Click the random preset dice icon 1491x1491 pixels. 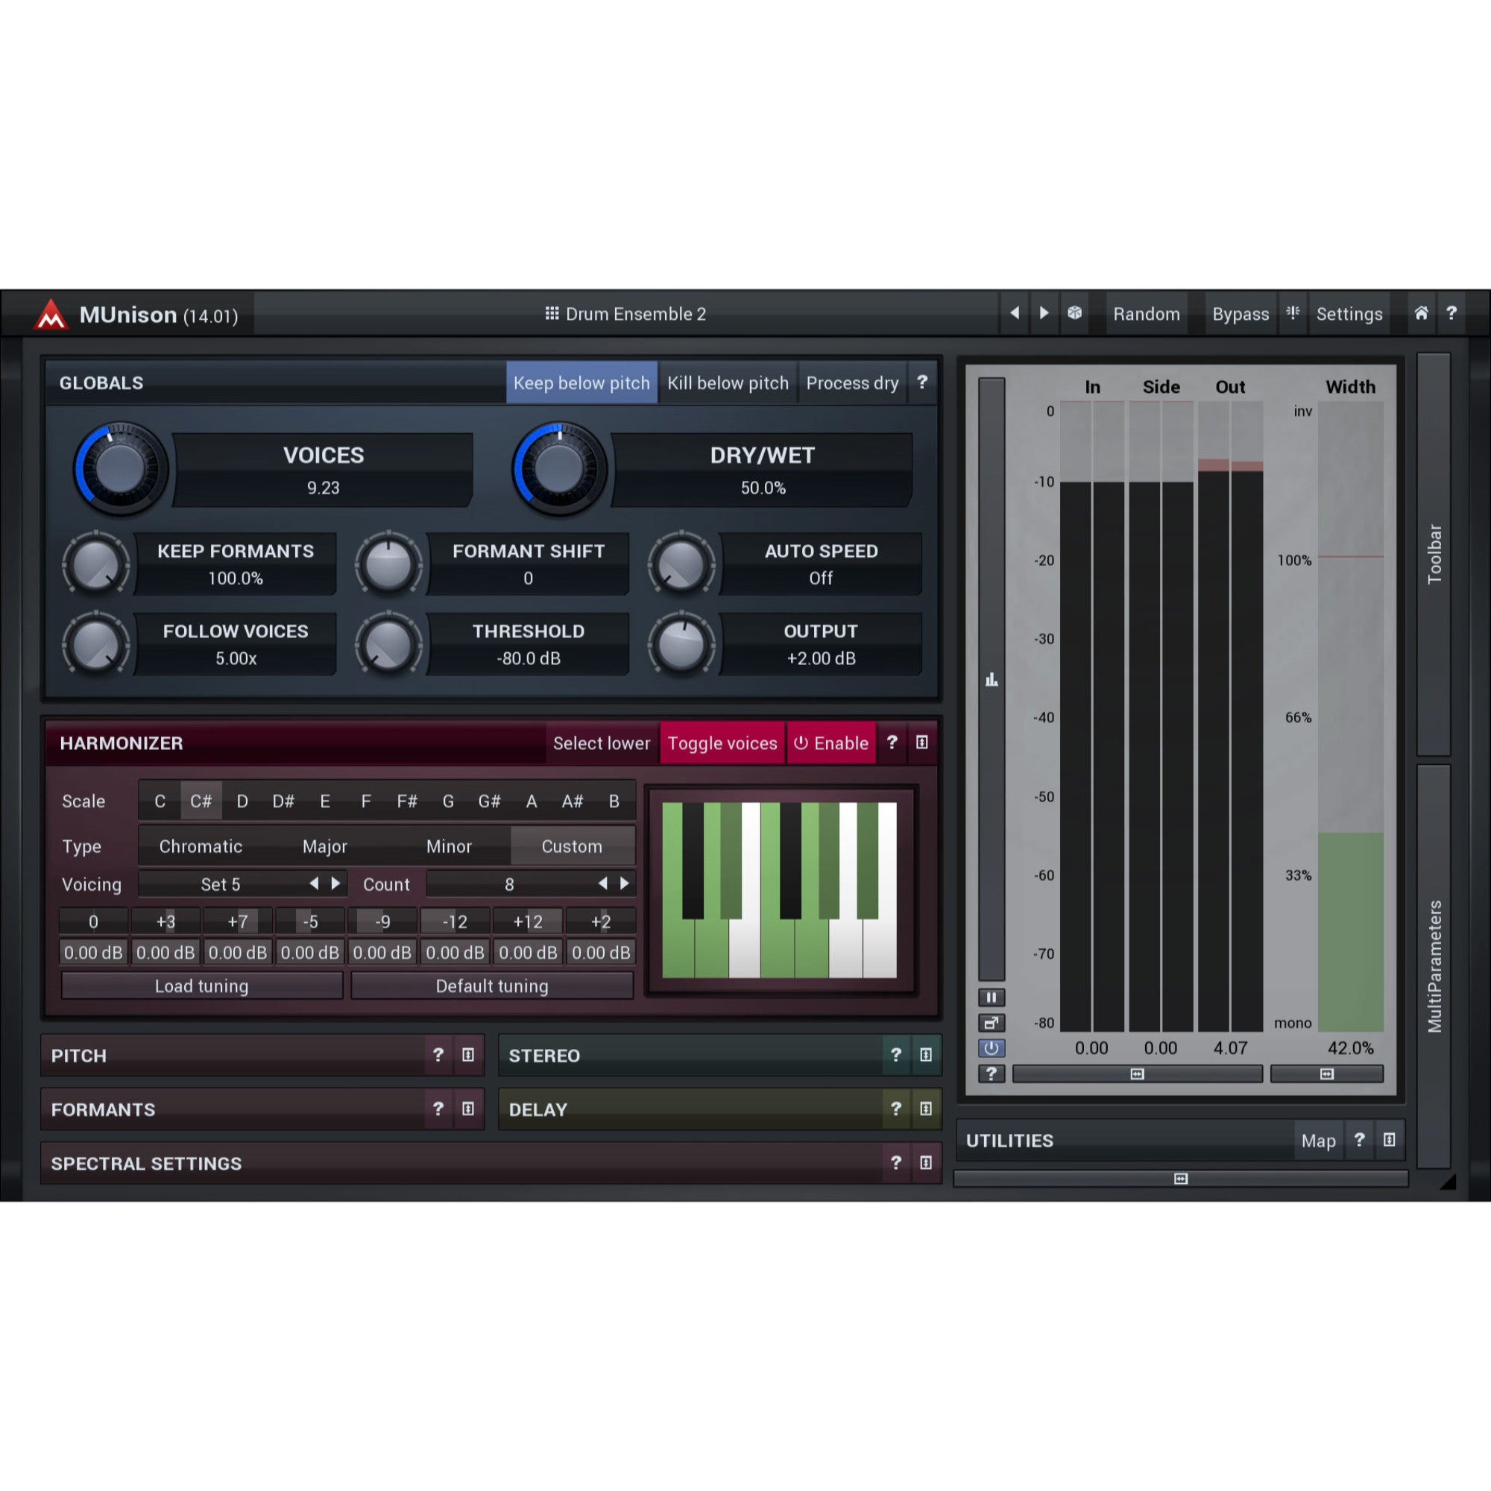click(1074, 313)
